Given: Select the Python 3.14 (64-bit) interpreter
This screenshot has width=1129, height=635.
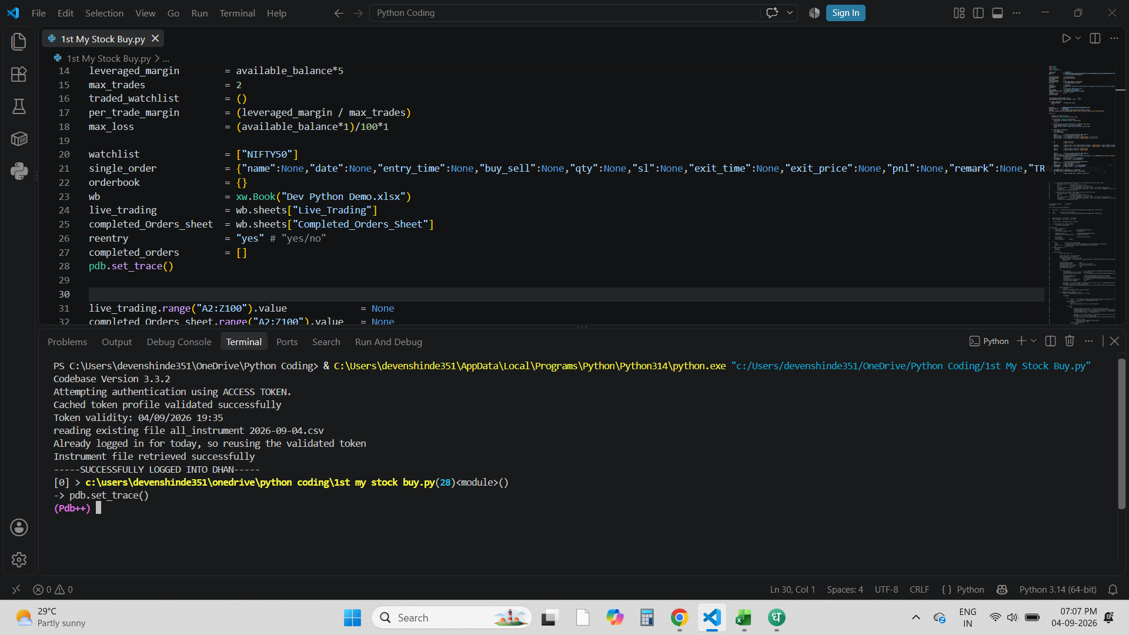Looking at the screenshot, I should 1058,589.
